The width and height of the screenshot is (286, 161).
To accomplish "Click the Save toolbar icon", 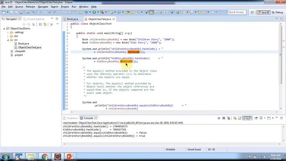I will point(12,12).
